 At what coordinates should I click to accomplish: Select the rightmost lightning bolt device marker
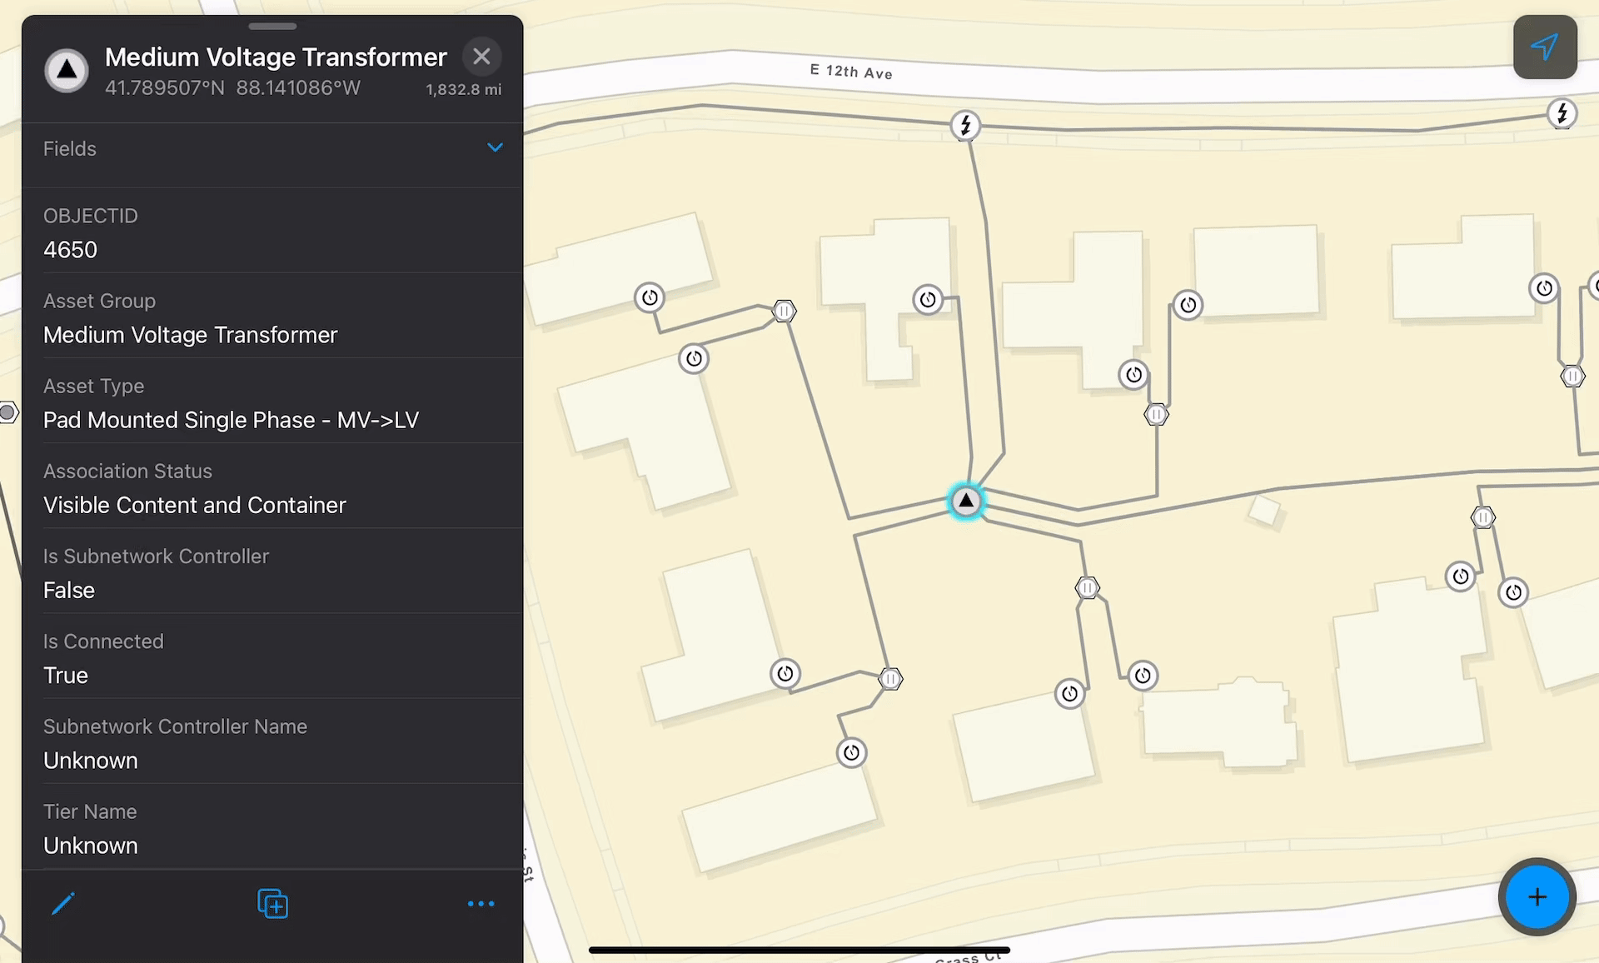coord(1562,114)
